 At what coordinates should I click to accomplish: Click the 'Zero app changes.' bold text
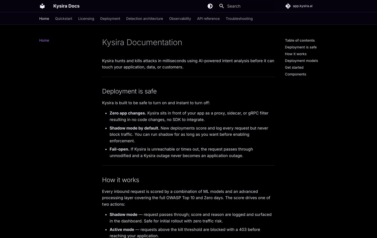[x=128, y=113]
